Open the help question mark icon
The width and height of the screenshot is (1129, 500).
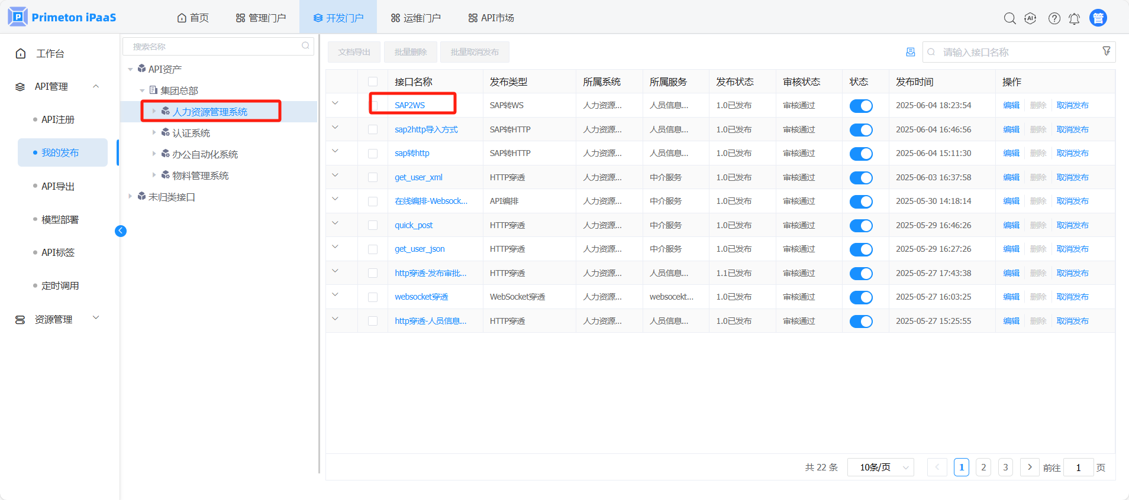point(1054,18)
